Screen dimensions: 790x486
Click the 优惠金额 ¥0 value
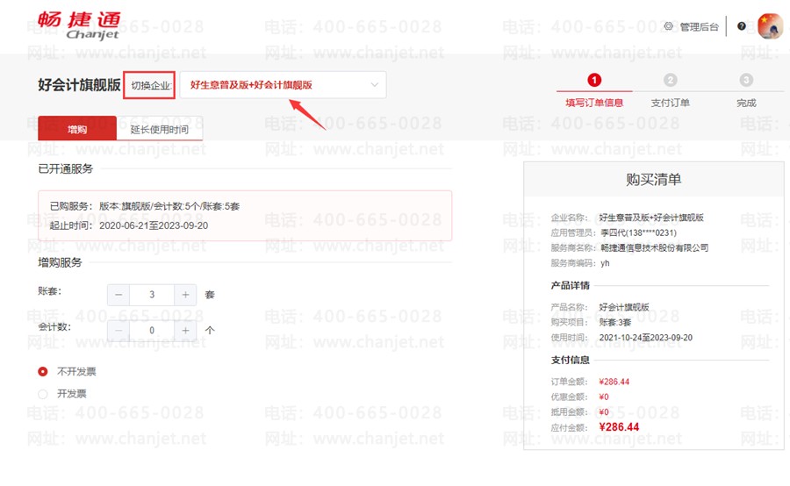(x=604, y=397)
